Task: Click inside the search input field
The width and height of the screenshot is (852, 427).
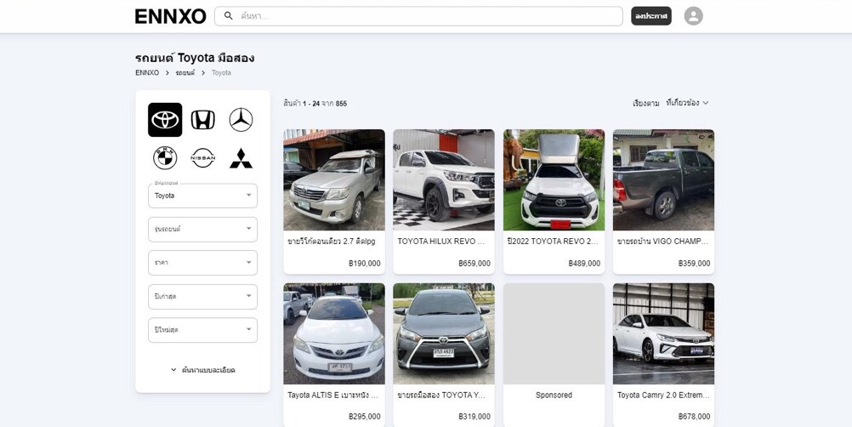Action: [425, 16]
